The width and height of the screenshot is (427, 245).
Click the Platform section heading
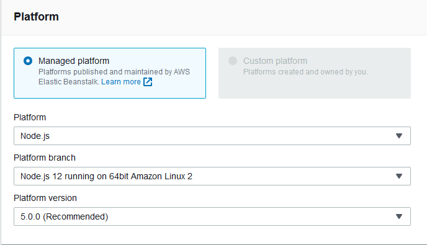(36, 17)
